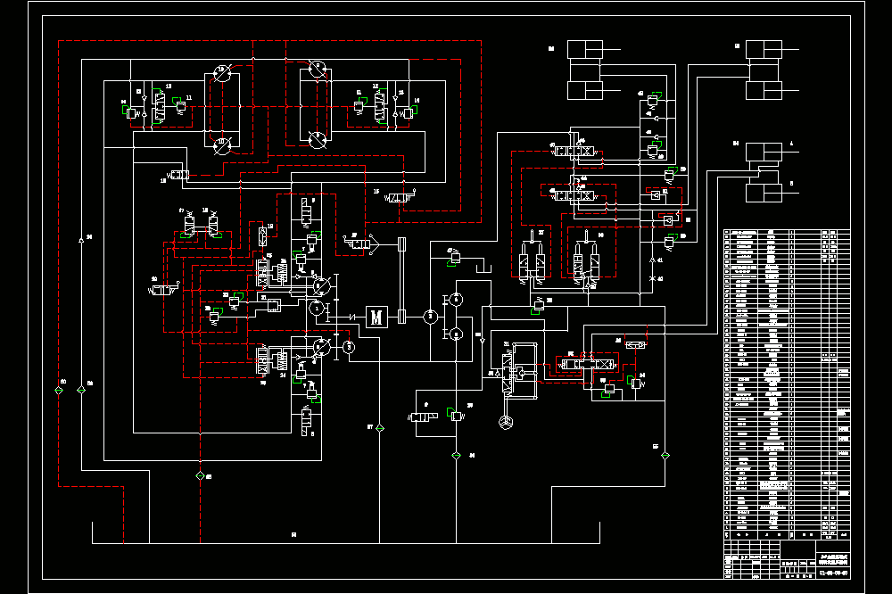Click relief valve 28 below the joystick valves

click(538, 307)
